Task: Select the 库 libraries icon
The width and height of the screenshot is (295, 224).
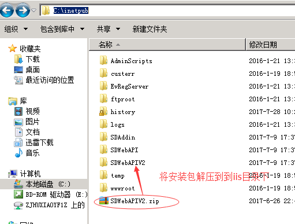Action: coord(13,101)
